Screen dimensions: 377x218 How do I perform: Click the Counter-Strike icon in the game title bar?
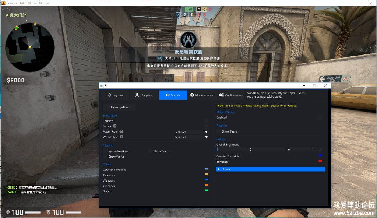click(x=3, y=3)
